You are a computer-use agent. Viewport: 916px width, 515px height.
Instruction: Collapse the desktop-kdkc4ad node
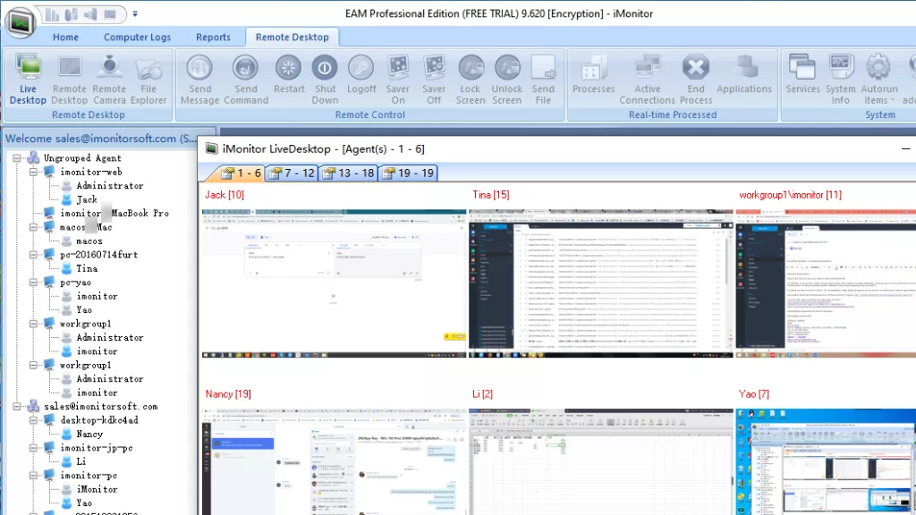(33, 420)
